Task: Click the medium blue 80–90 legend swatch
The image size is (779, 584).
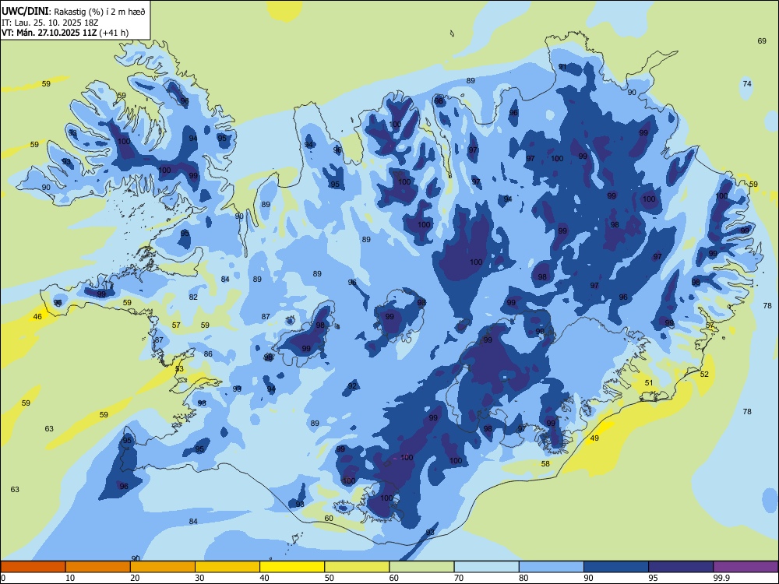Action: coord(552,567)
